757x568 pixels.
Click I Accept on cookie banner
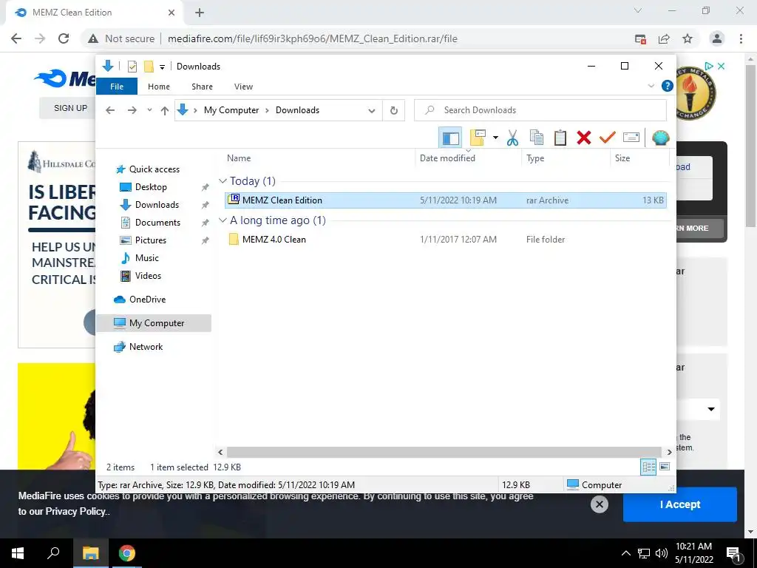680,504
